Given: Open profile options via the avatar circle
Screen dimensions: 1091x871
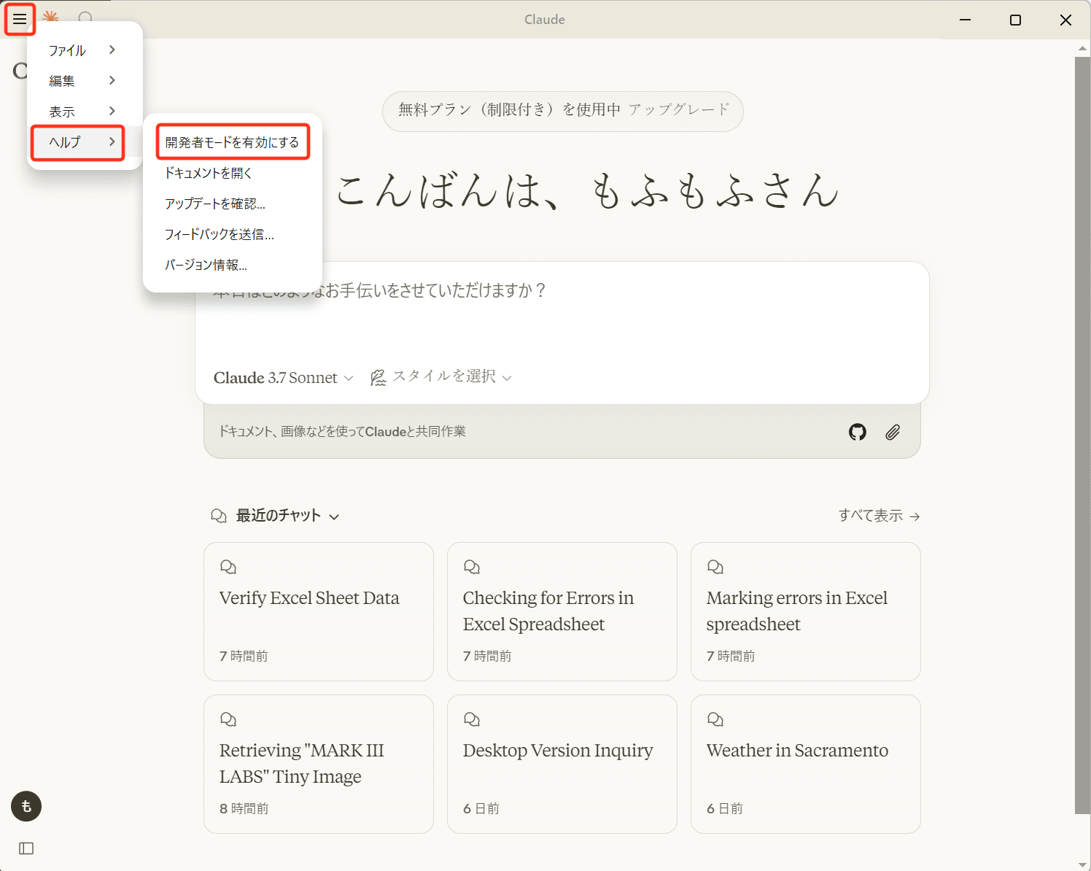Looking at the screenshot, I should click(x=26, y=806).
